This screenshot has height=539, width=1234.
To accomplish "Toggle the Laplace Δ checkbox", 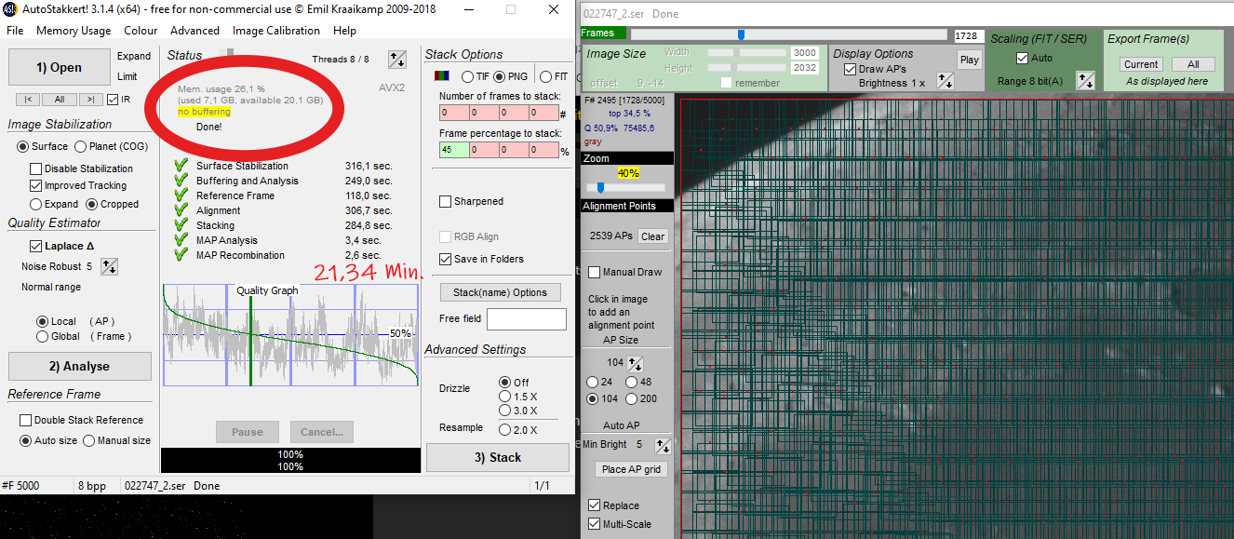I will point(35,246).
